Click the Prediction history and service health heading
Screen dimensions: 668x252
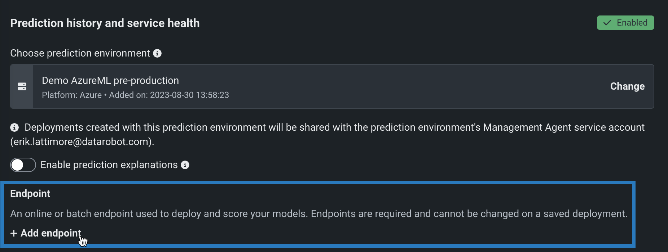(x=105, y=23)
